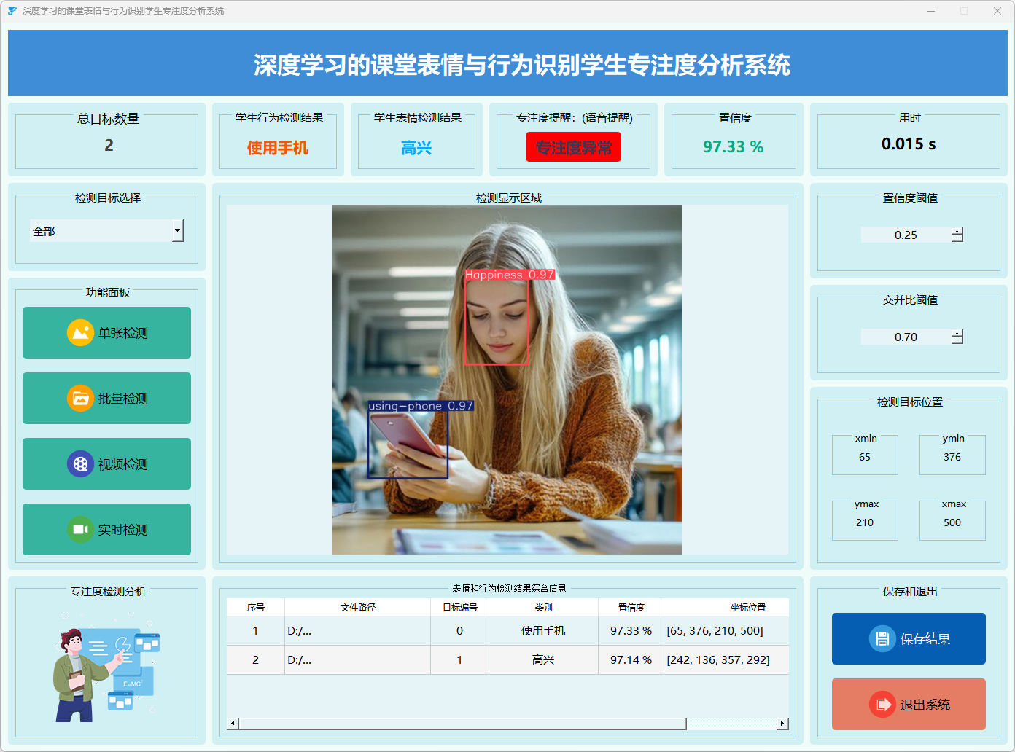Click the film reel icon for 视频检测

tap(80, 464)
